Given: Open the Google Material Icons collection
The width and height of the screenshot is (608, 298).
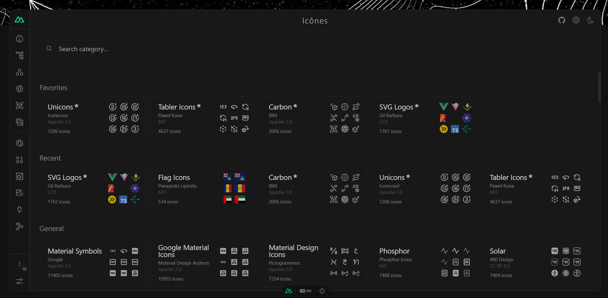Looking at the screenshot, I should [204, 262].
